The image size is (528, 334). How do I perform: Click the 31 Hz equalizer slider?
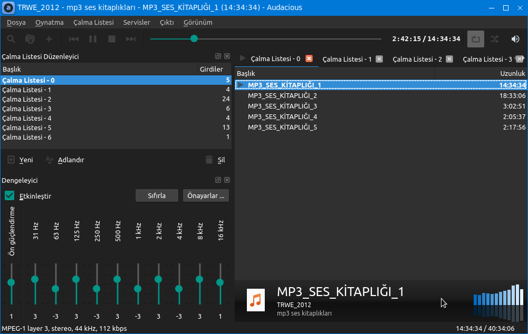35,284
